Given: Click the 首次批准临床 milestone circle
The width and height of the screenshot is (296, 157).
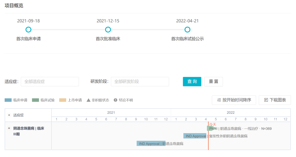Looking at the screenshot, I should pyautogui.click(x=108, y=30).
